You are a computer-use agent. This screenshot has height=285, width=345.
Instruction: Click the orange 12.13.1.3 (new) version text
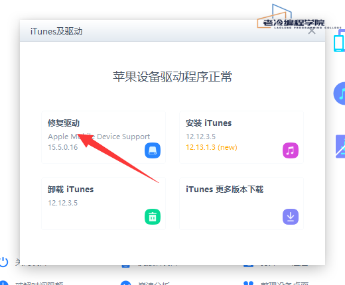(212, 147)
